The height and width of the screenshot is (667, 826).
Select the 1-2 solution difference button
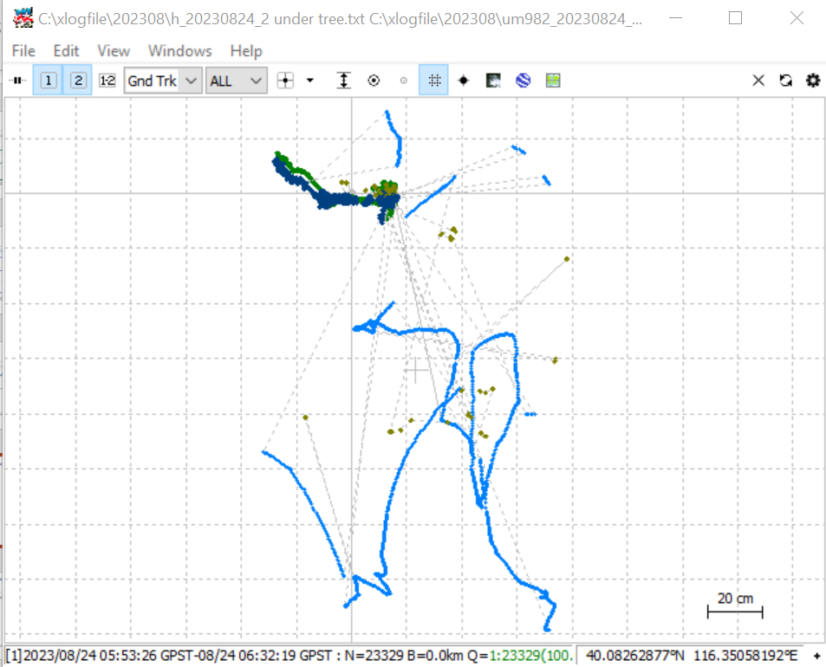coord(107,81)
